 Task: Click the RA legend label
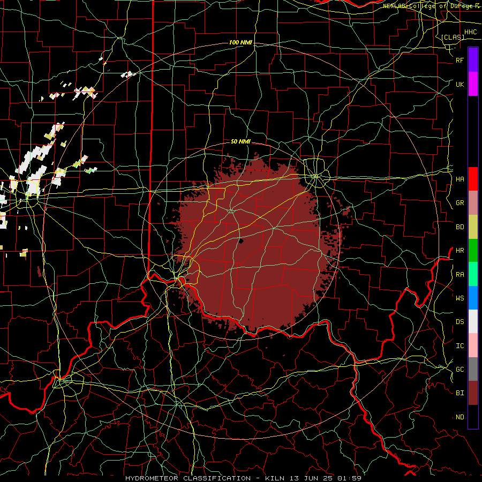coord(460,274)
